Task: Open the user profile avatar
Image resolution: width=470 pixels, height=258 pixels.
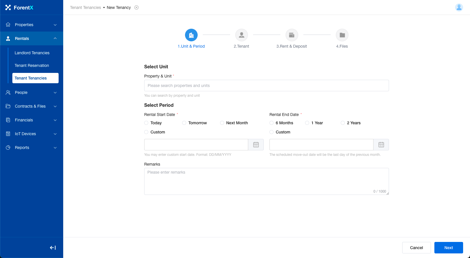Action: tap(459, 7)
